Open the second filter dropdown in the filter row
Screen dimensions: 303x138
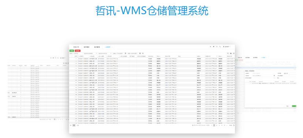coord(105,53)
